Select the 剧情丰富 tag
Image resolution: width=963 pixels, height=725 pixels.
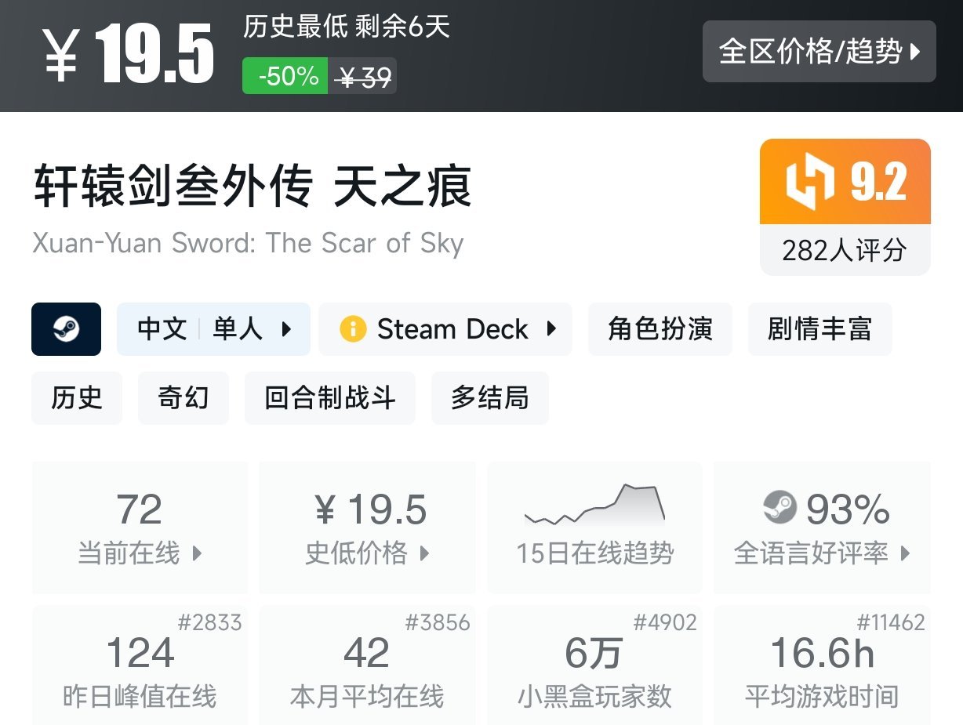[x=819, y=329]
